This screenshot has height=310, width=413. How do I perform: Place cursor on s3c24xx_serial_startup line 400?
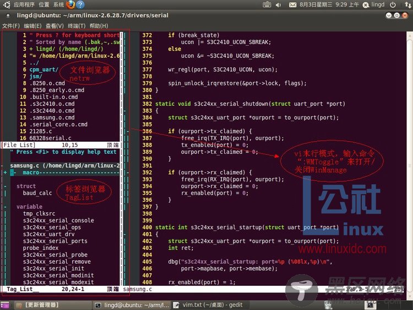[x=247, y=227]
